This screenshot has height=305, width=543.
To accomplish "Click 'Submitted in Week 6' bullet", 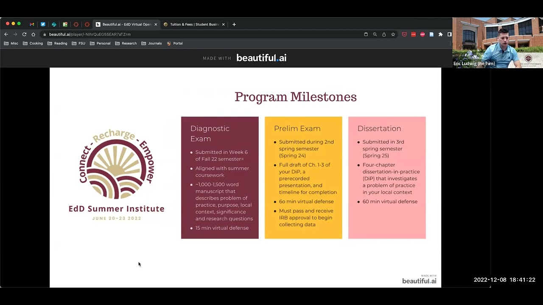I will (x=221, y=155).
